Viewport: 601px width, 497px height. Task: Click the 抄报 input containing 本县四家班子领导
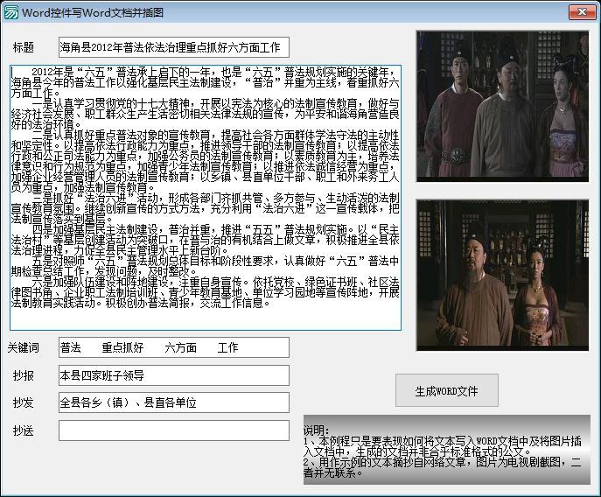click(173, 375)
